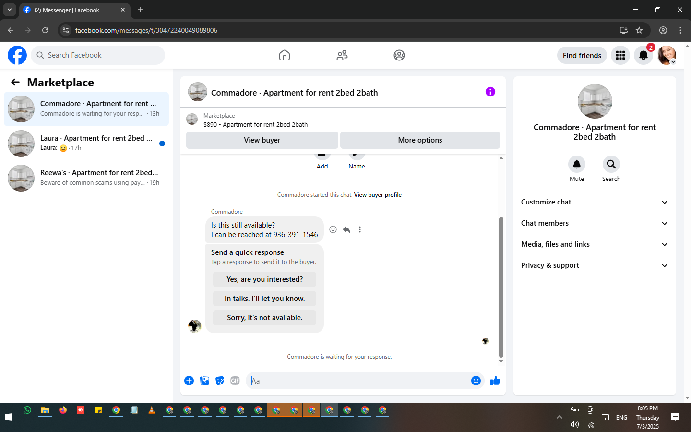Open the View buyer profile link
Screen dimensions: 691x432
click(378, 195)
